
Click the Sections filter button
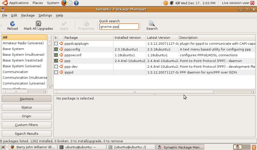tap(27, 99)
